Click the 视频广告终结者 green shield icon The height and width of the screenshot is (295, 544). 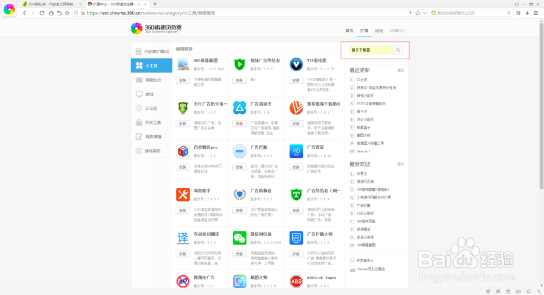[239, 65]
